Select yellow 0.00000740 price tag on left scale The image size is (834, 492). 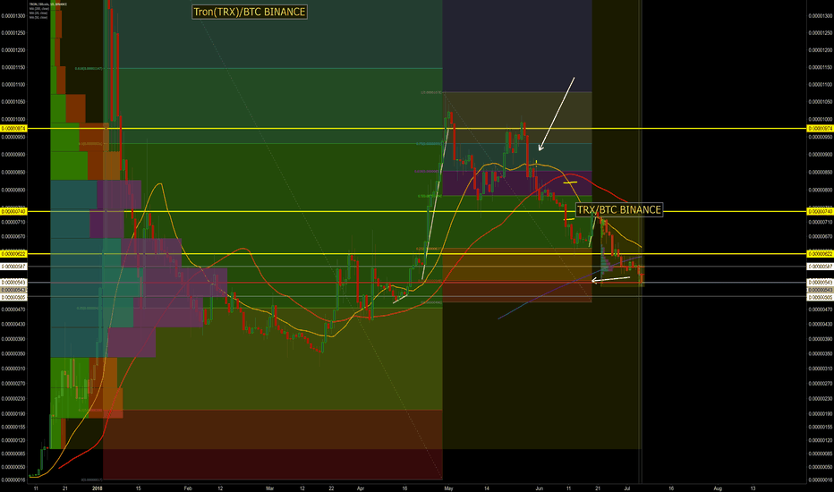(x=13, y=212)
